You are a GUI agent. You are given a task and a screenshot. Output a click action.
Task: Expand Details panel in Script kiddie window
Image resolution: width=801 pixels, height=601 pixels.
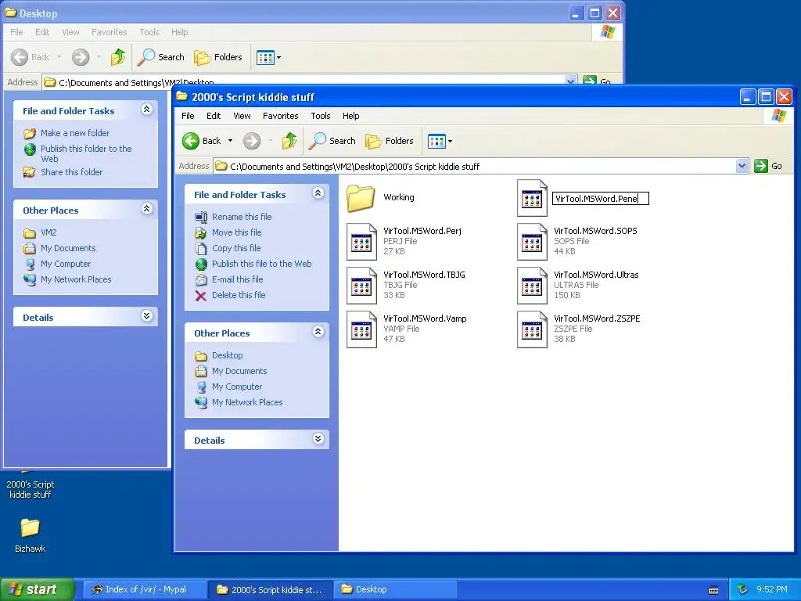tap(318, 439)
